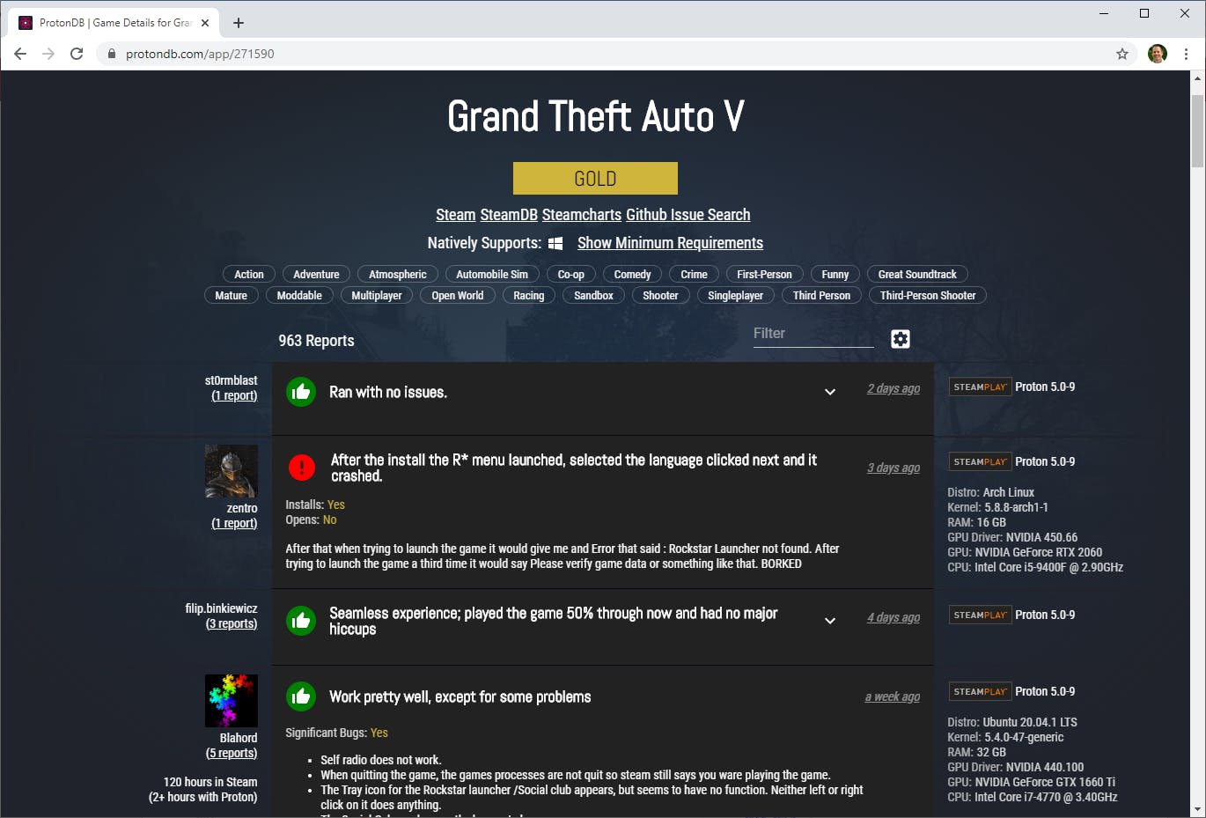This screenshot has width=1206, height=818.
Task: Click the green thumbs-up on st0rmblast's report
Action: click(x=301, y=392)
